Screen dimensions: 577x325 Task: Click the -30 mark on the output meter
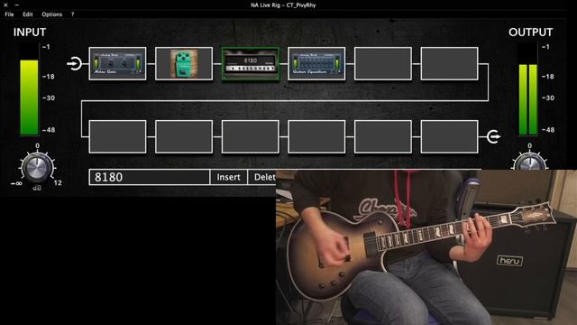click(x=548, y=97)
